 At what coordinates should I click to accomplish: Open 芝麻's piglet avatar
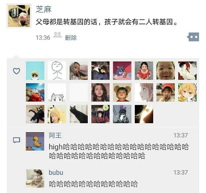click(x=19, y=16)
